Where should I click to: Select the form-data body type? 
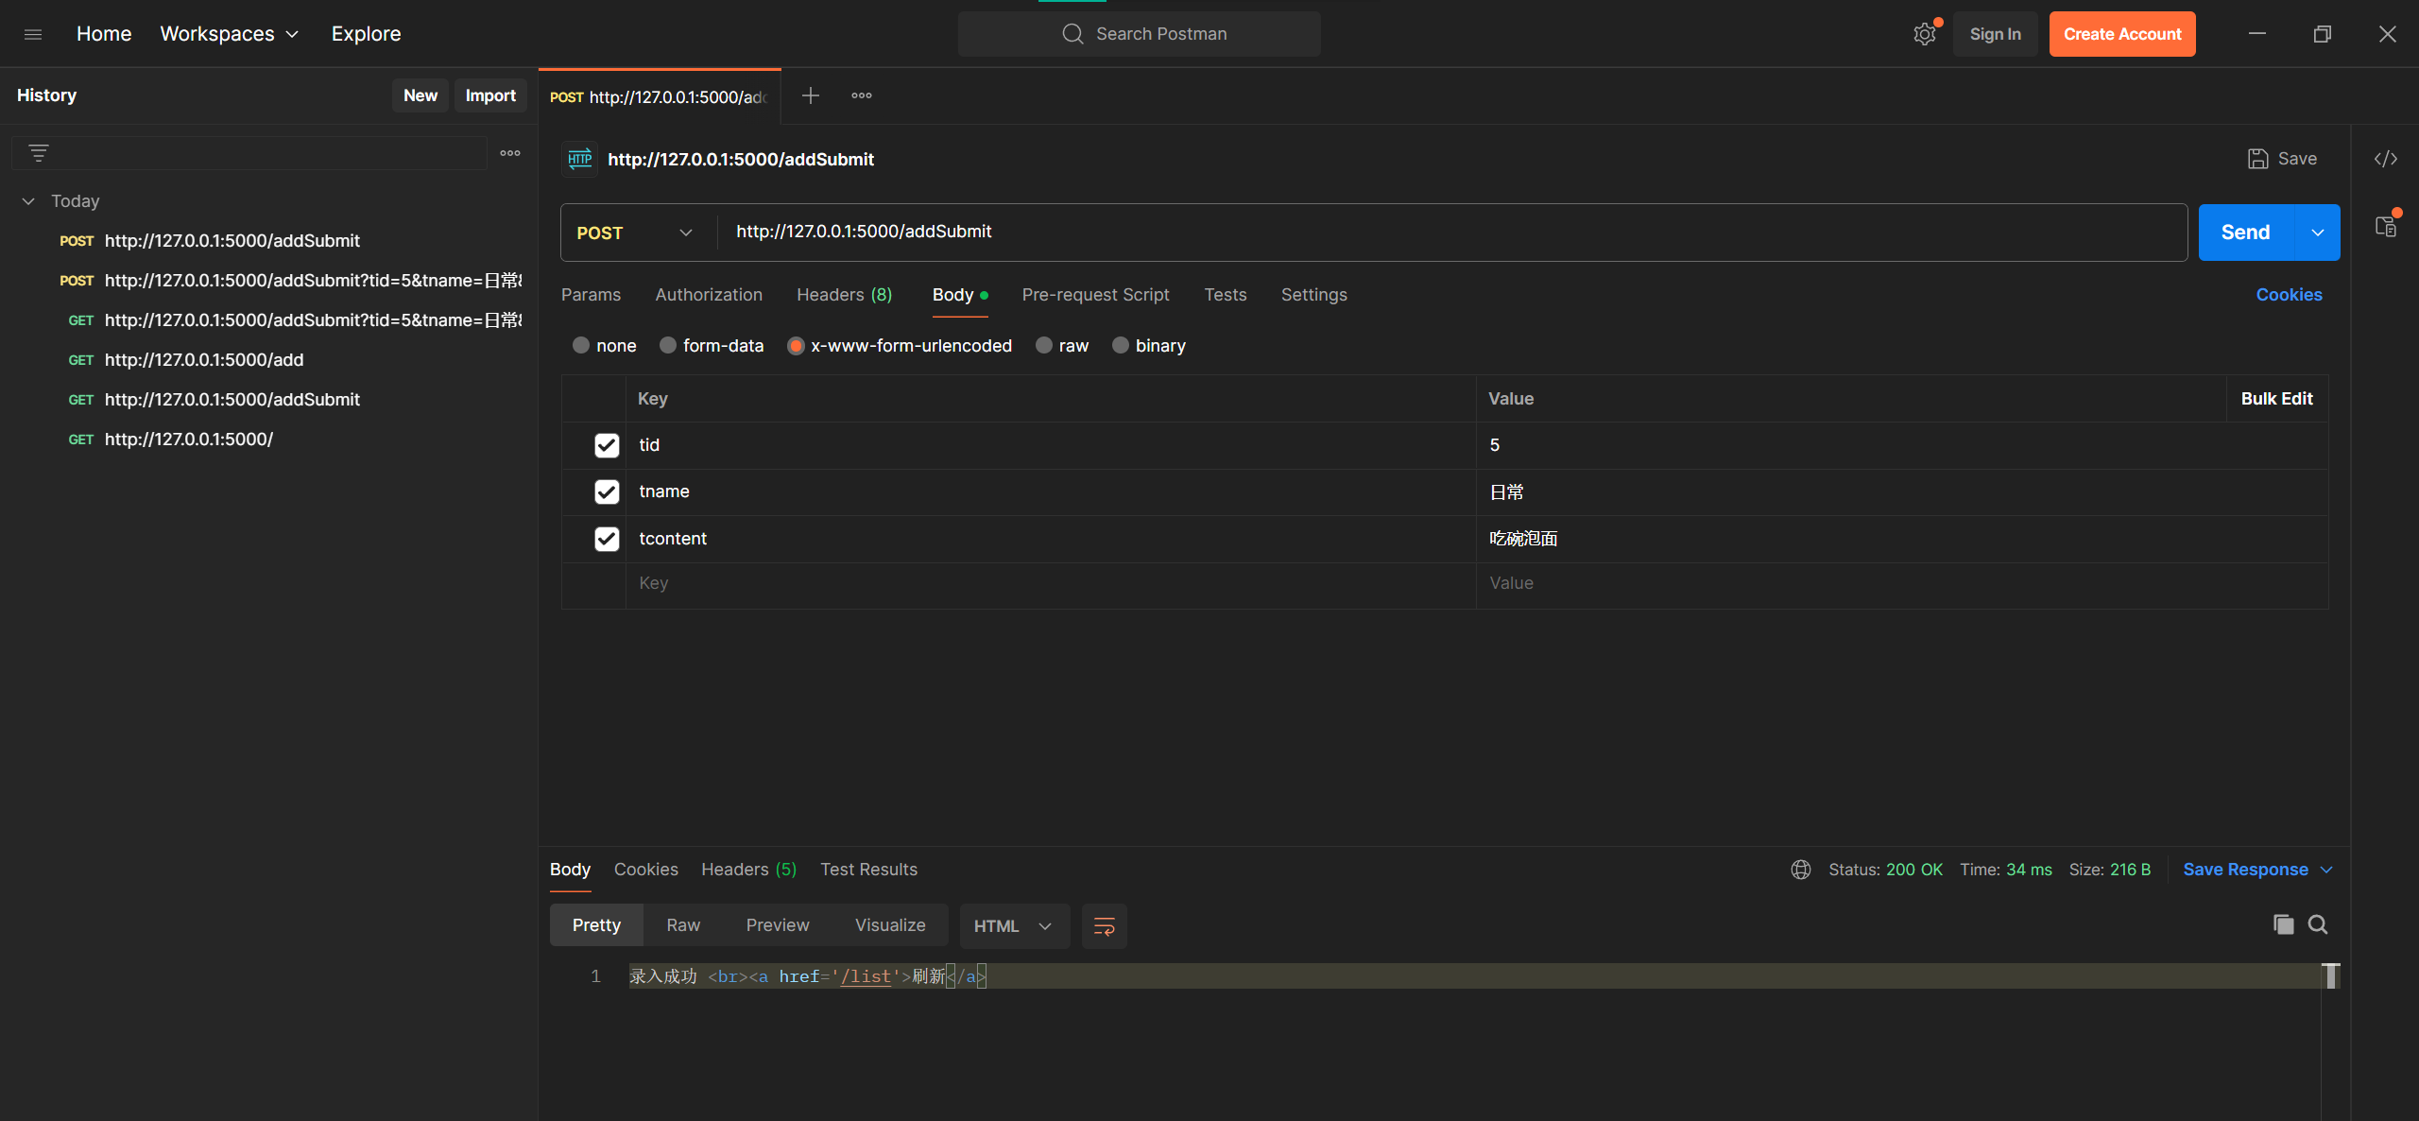pos(668,346)
